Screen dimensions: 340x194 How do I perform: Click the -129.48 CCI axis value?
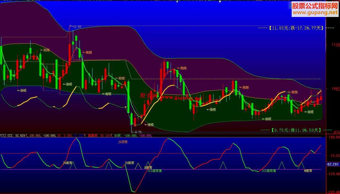point(333,174)
